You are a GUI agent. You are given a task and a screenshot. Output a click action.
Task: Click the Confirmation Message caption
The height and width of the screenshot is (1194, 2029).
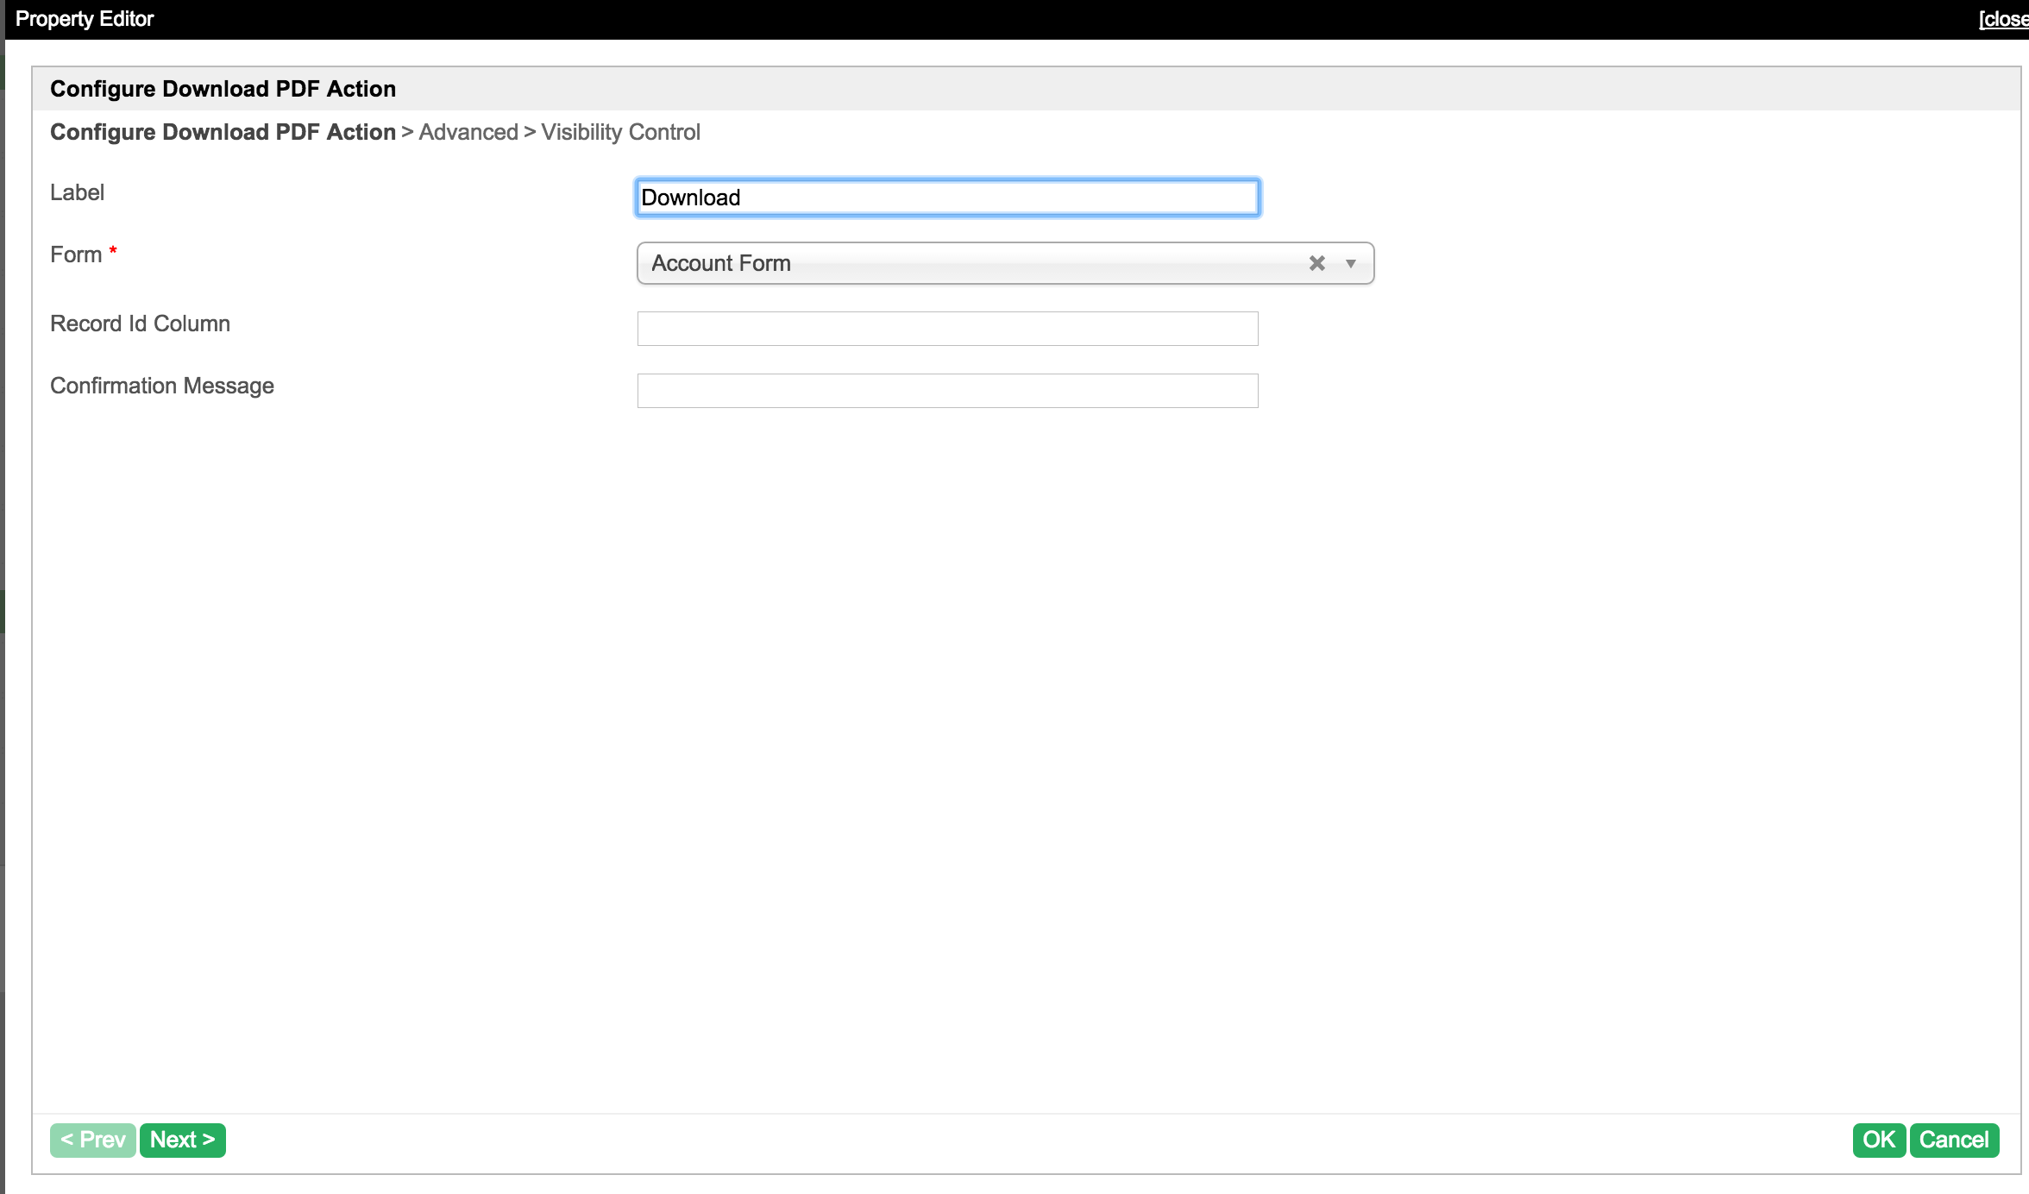(x=161, y=386)
